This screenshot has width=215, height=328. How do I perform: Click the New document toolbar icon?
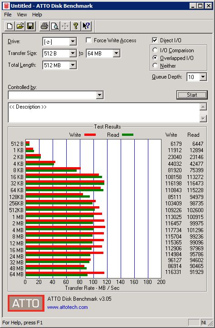point(10,26)
